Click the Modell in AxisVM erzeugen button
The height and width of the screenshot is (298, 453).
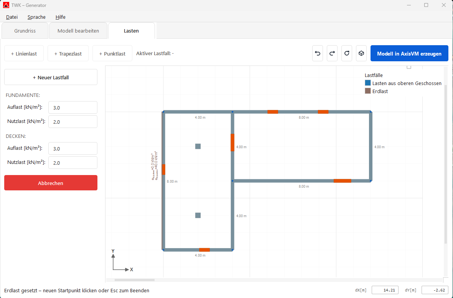tap(409, 54)
